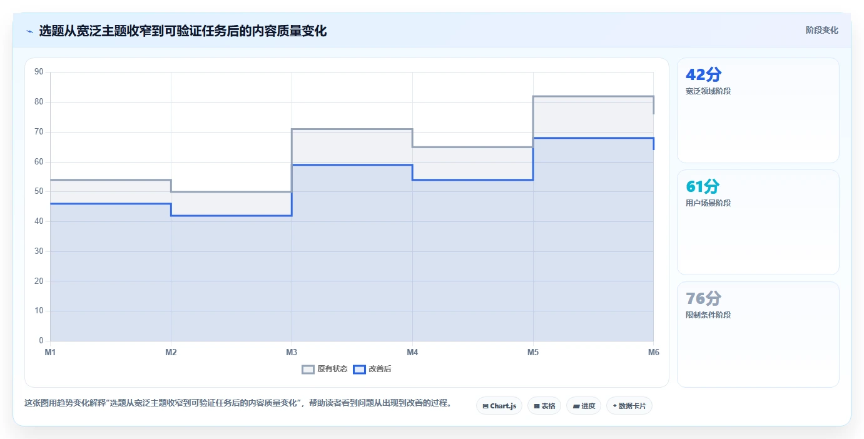
Task: Click the 用户场景阶段 label
Action: click(x=708, y=203)
